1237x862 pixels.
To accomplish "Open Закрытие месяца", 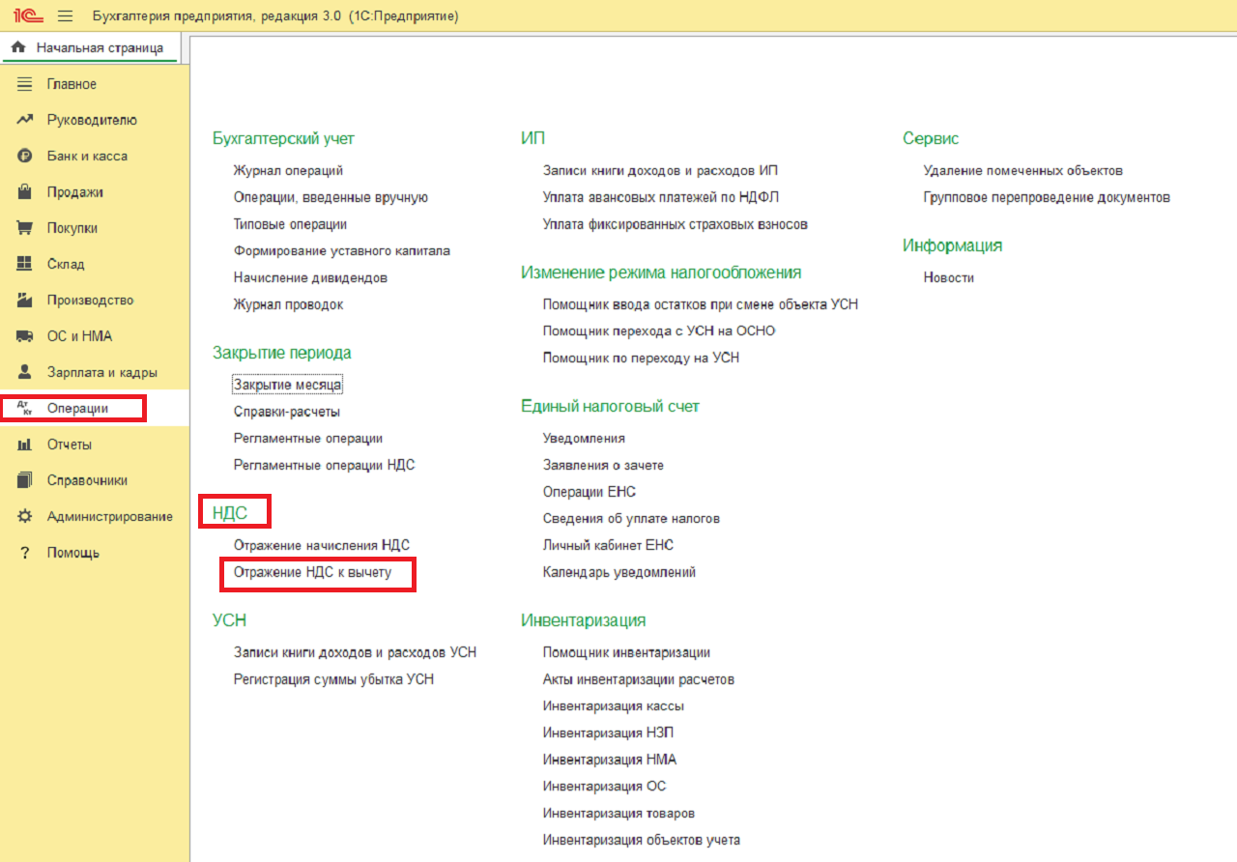I will point(288,385).
